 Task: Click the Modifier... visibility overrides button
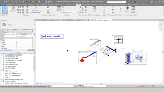tap(24, 34)
